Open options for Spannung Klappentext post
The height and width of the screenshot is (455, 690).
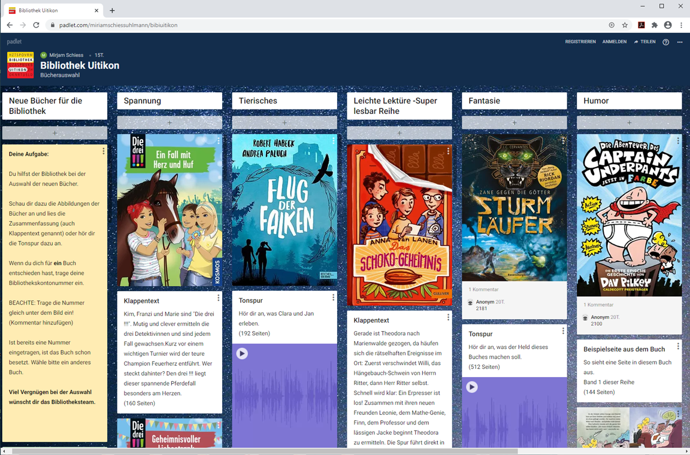pos(218,298)
